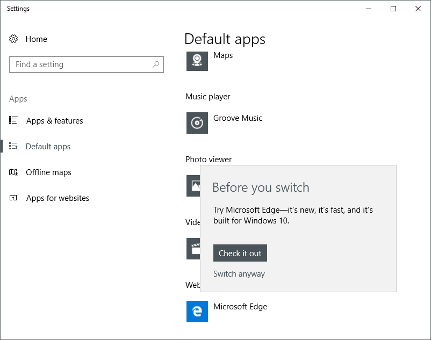Open Apps & features section
The width and height of the screenshot is (431, 340).
click(x=54, y=121)
